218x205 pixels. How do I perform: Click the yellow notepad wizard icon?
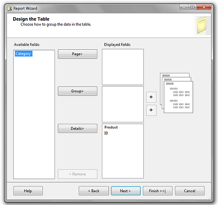click(202, 25)
